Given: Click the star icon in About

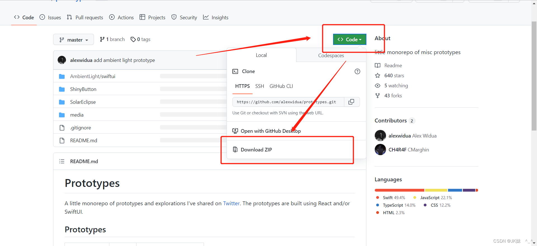Looking at the screenshot, I should coord(378,76).
